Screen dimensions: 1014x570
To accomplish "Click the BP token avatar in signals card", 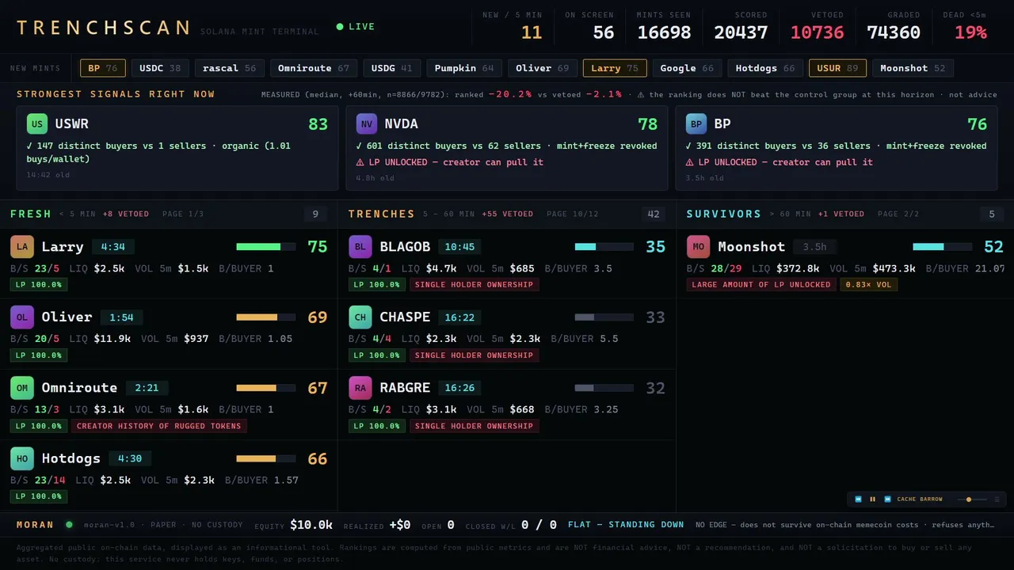I will [696, 123].
